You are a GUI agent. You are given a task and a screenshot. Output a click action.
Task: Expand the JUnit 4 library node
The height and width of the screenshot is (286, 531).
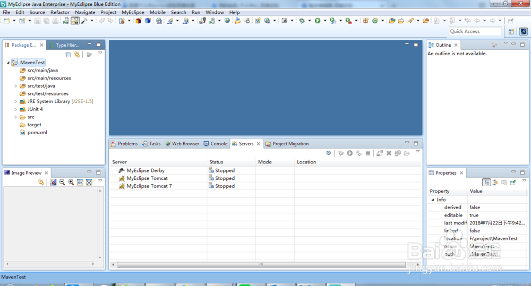click(x=15, y=109)
